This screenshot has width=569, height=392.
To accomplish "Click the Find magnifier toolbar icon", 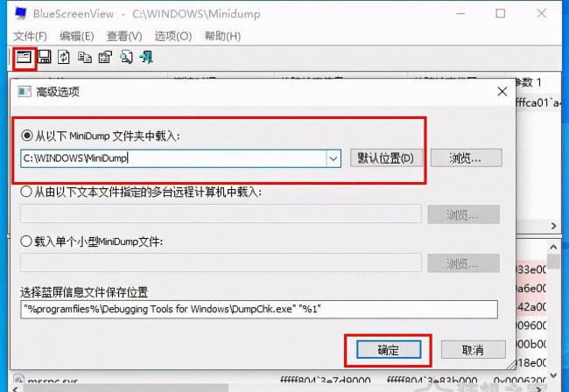I will click(126, 57).
